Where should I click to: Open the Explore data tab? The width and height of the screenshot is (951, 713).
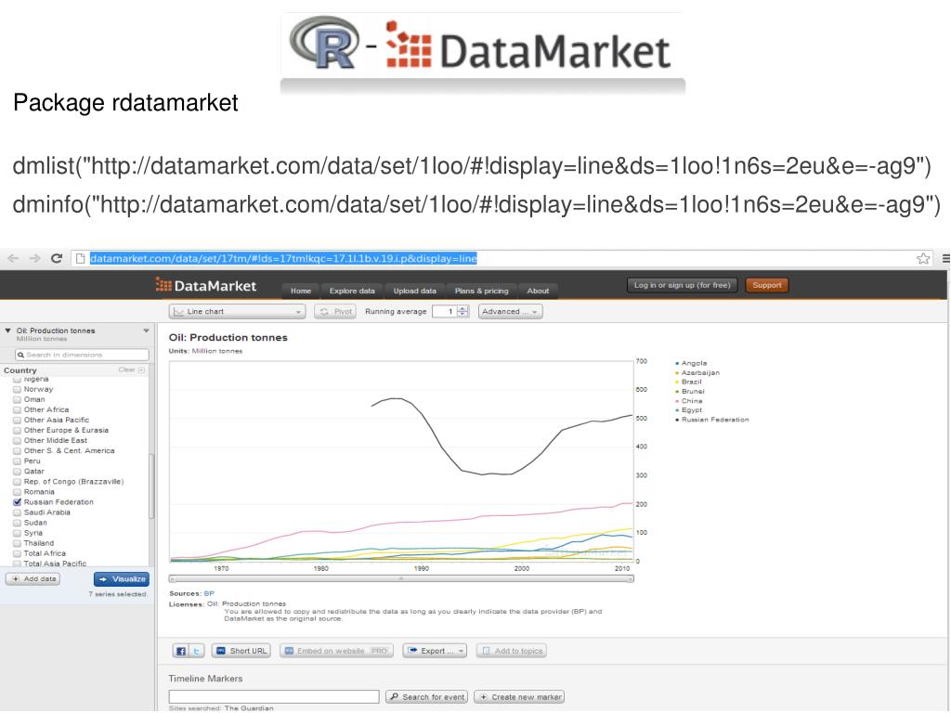click(x=352, y=291)
